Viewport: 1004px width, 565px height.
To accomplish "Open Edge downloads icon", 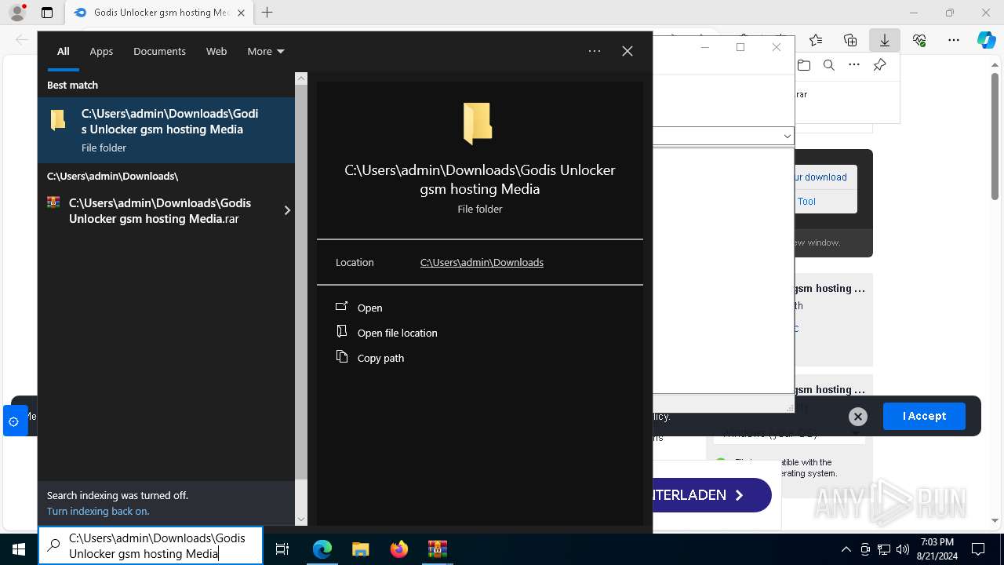I will click(885, 40).
